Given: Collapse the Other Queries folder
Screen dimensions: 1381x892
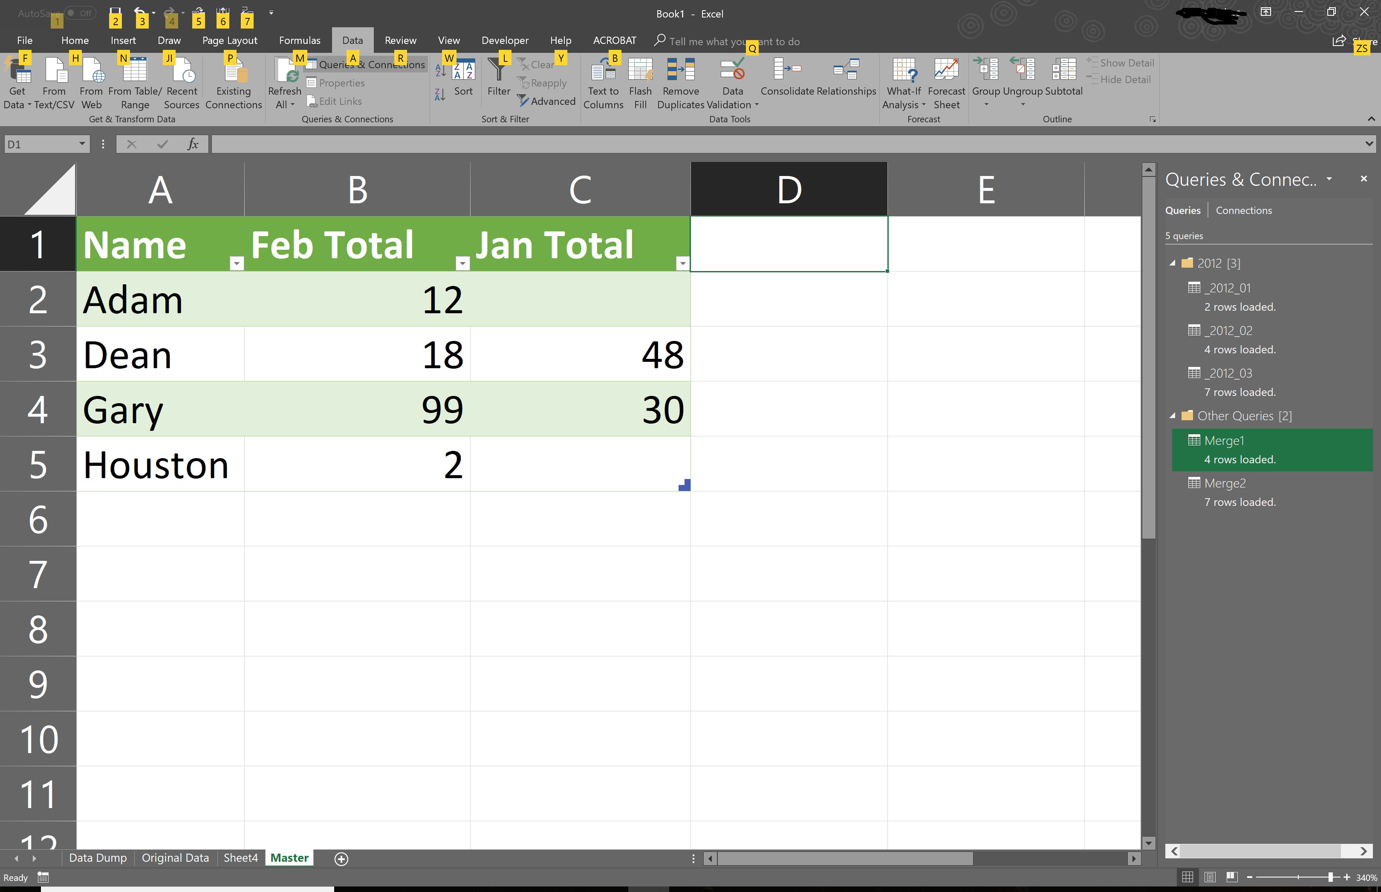Looking at the screenshot, I should [x=1173, y=416].
